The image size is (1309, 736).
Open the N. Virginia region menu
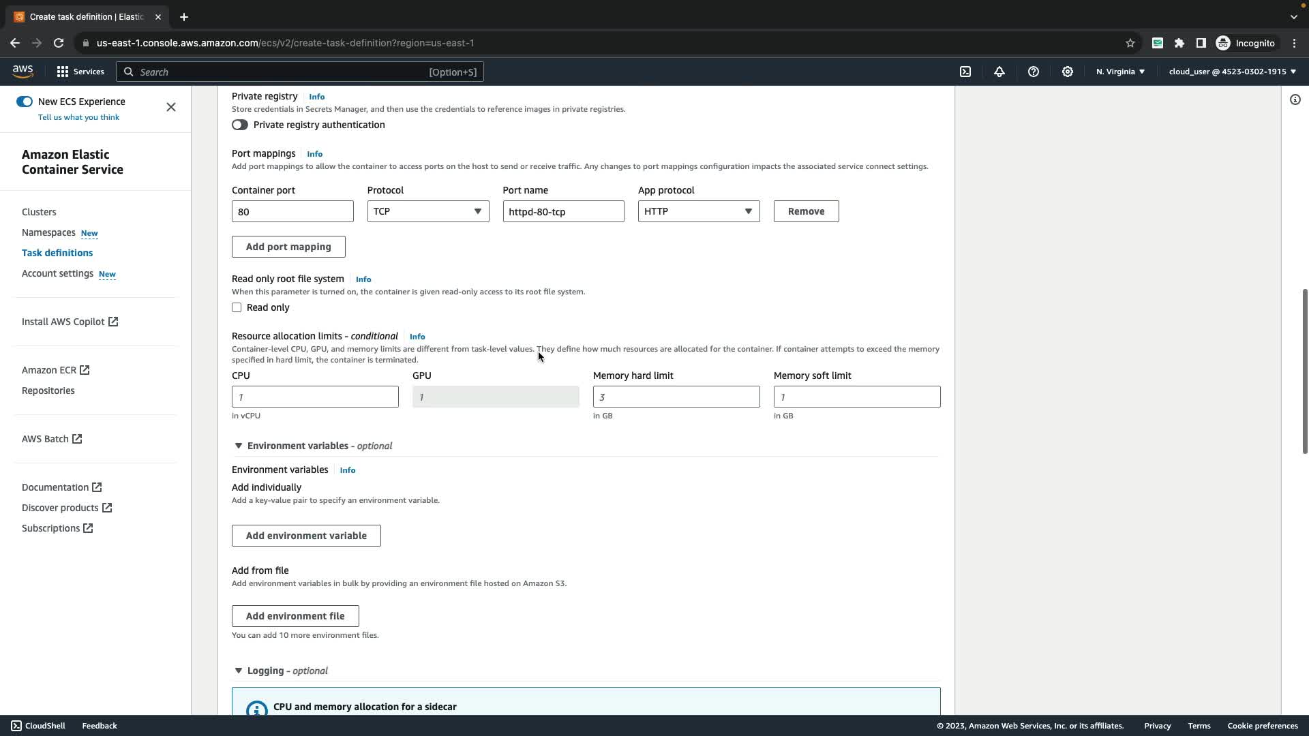coord(1120,72)
